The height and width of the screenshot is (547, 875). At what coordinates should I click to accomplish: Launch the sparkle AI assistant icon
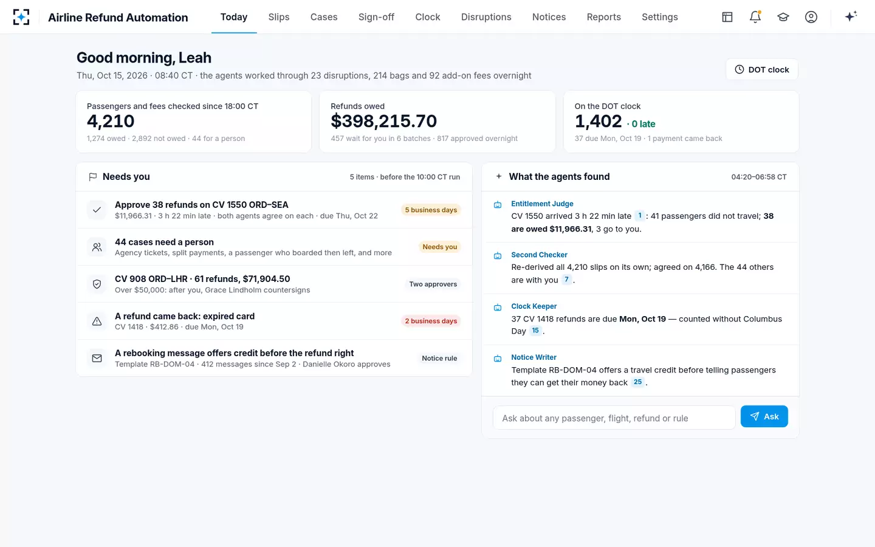(851, 16)
